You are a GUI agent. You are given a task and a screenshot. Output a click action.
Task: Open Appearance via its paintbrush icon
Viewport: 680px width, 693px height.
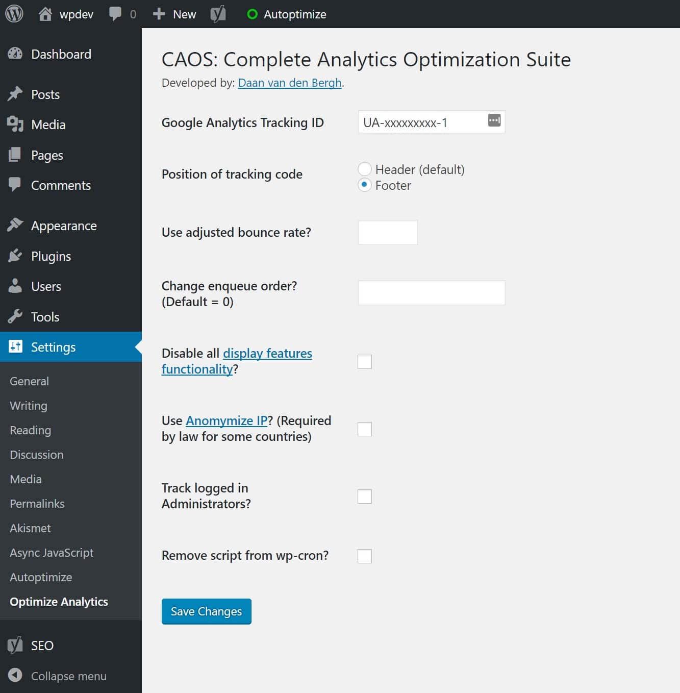click(15, 225)
